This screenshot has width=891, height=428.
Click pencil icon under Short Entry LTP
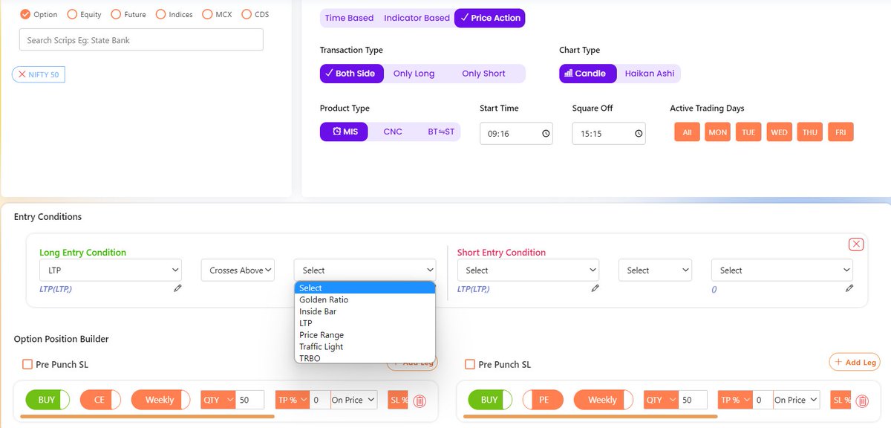tap(595, 288)
